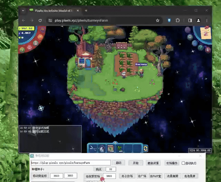
Task: Click the farmhouse door
Action: click(x=88, y=63)
